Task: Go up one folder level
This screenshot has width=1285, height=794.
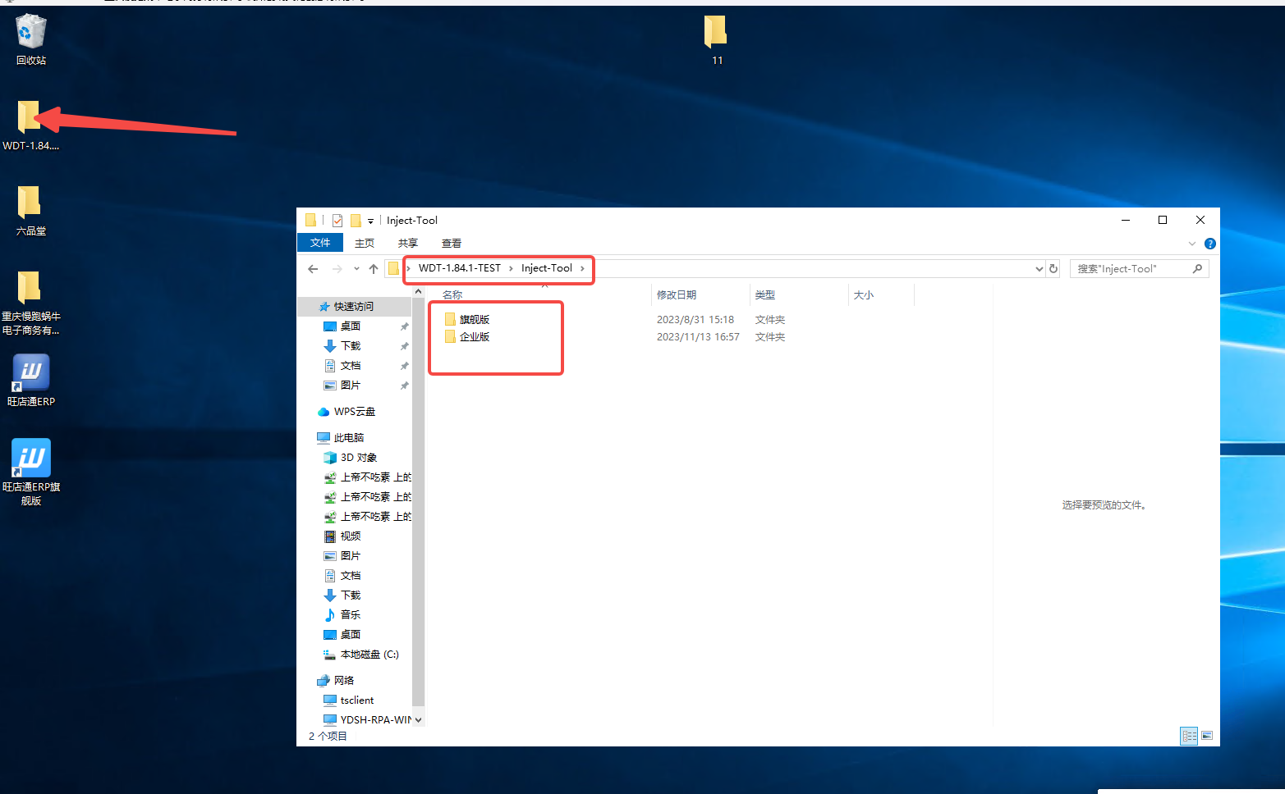Action: [374, 268]
